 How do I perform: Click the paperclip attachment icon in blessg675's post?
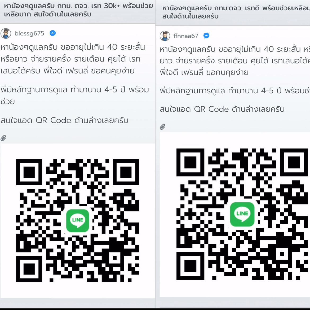[x=3, y=138]
